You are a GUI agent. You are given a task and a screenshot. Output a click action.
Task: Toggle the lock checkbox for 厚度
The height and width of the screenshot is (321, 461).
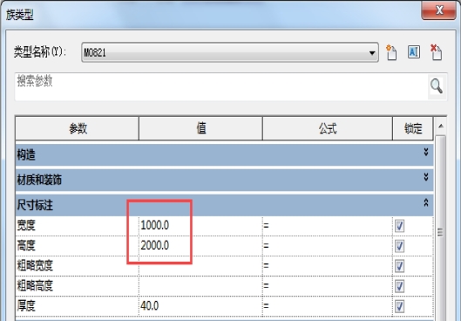point(399,306)
